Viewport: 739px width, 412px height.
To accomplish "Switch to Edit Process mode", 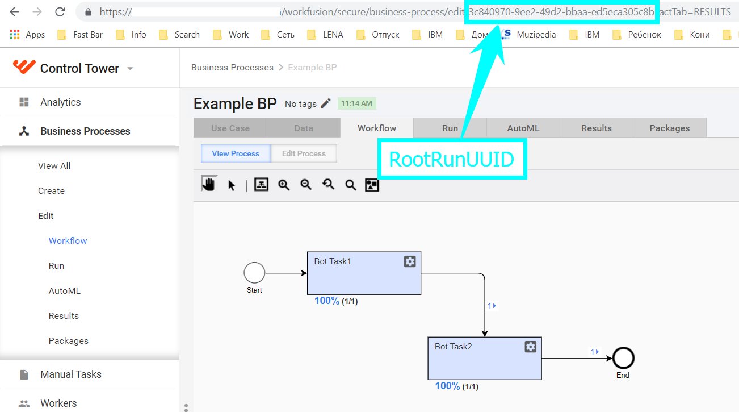I will point(304,153).
